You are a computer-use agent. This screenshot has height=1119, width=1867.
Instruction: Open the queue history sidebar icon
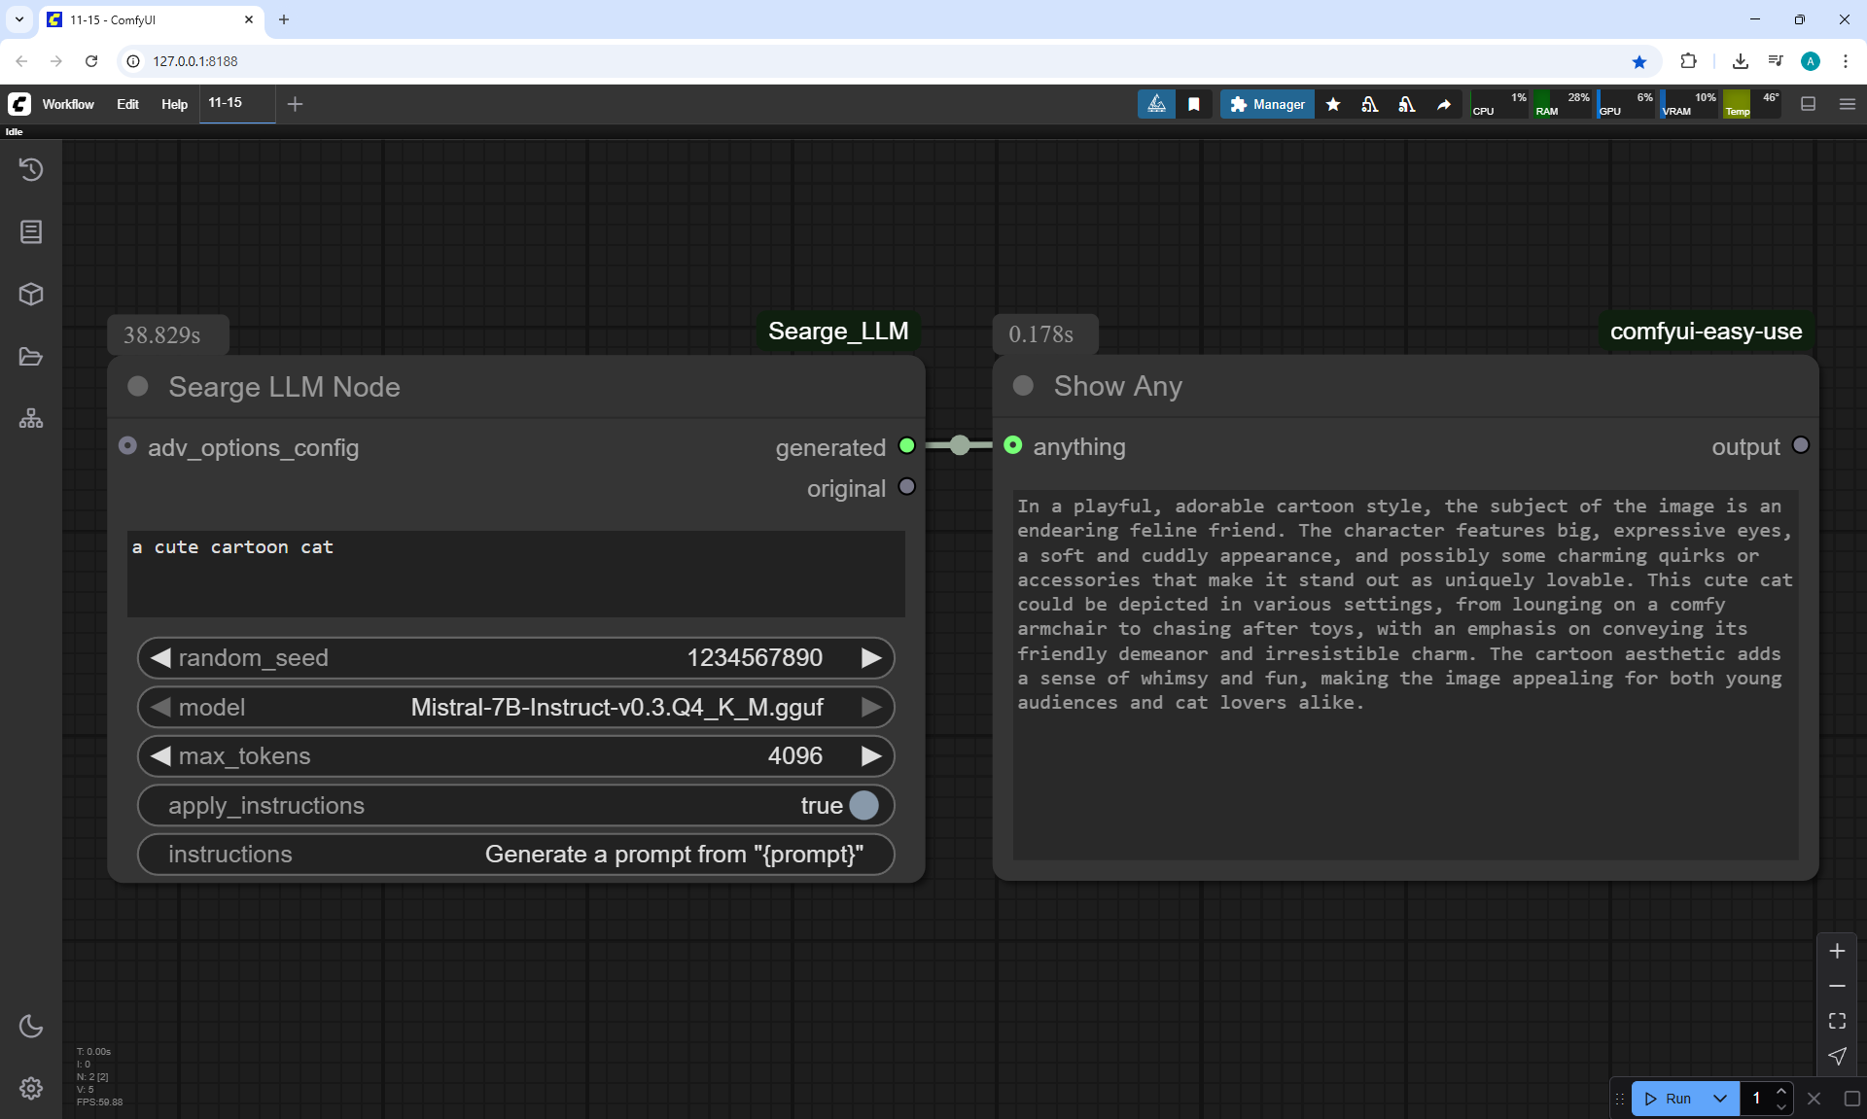(31, 169)
